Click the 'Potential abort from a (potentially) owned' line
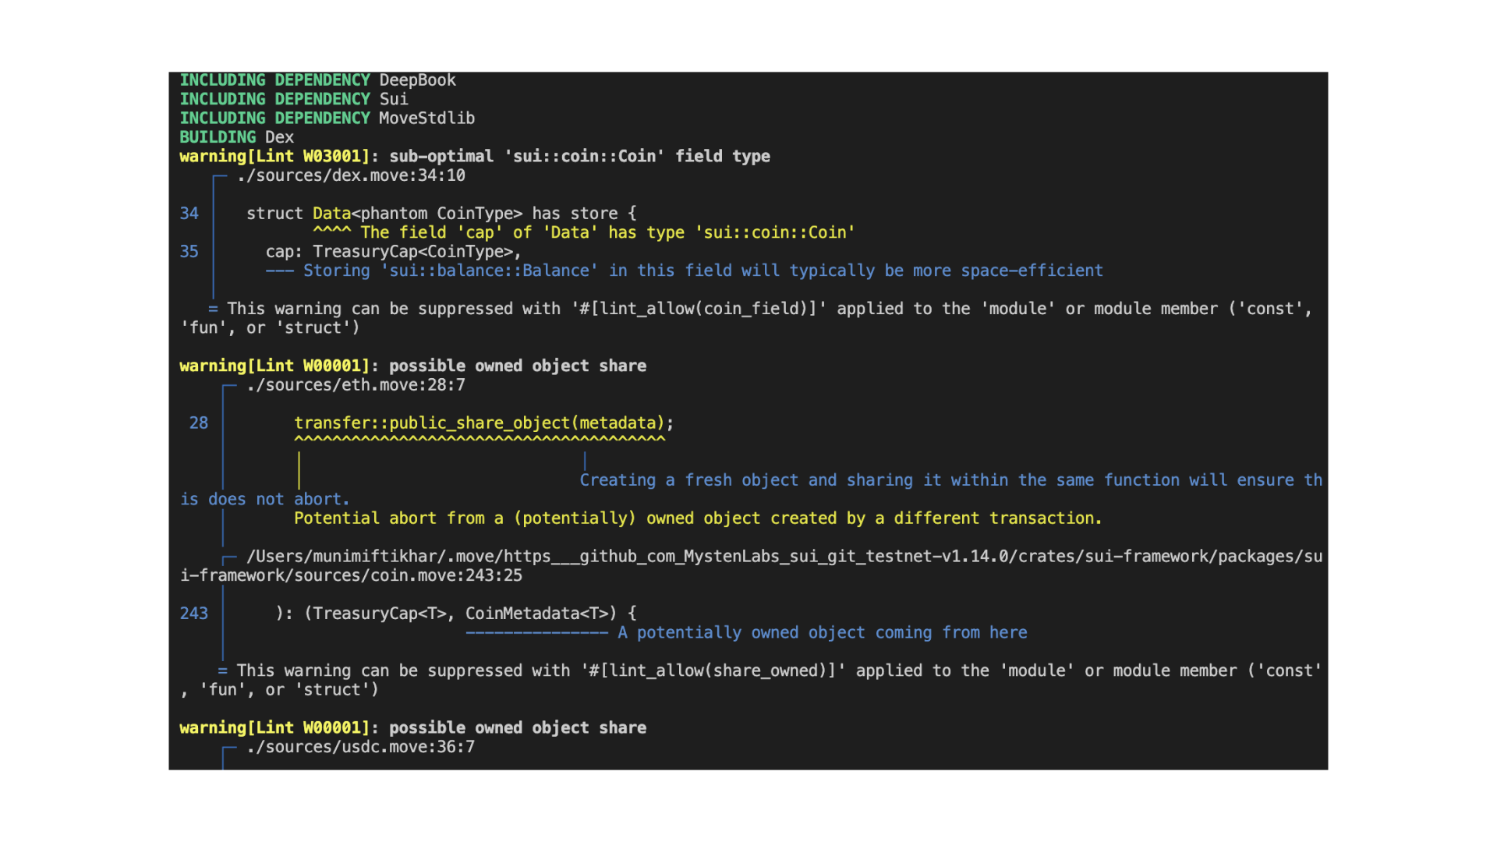The height and width of the screenshot is (842, 1497). click(698, 518)
